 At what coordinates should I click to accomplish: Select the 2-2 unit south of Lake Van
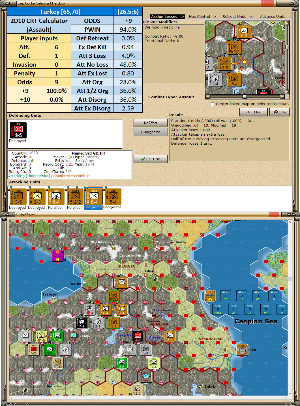point(146,376)
